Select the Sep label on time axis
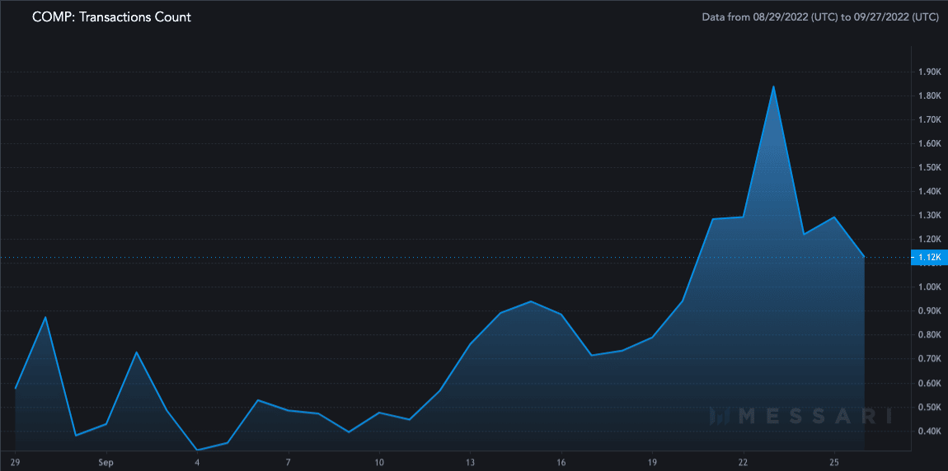 click(x=106, y=462)
